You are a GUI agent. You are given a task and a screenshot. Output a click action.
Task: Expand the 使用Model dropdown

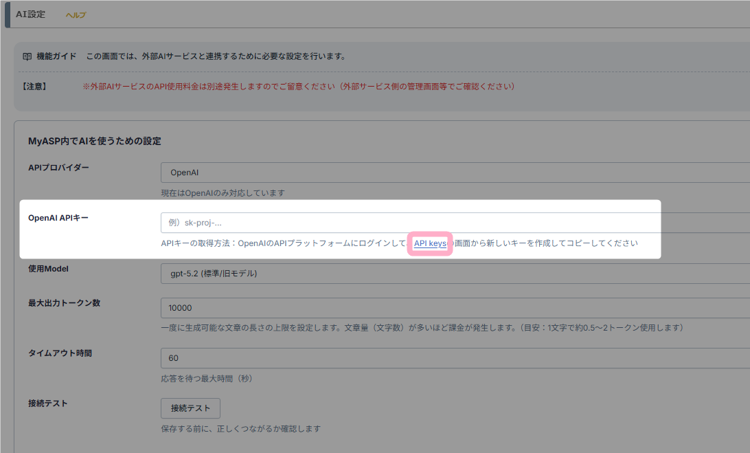pyautogui.click(x=453, y=274)
